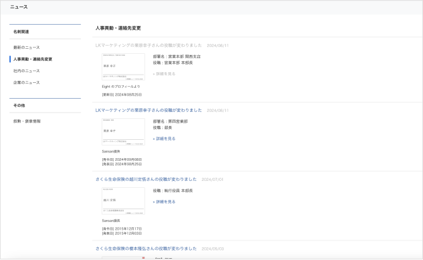
Task: Select the 人事異動・連絡先変更 sidebar item
Action: [x=33, y=59]
